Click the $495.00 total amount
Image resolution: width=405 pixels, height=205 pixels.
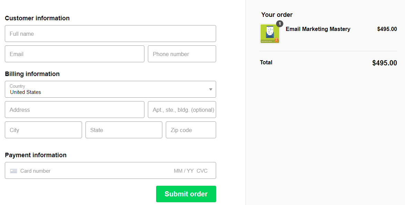click(x=384, y=63)
